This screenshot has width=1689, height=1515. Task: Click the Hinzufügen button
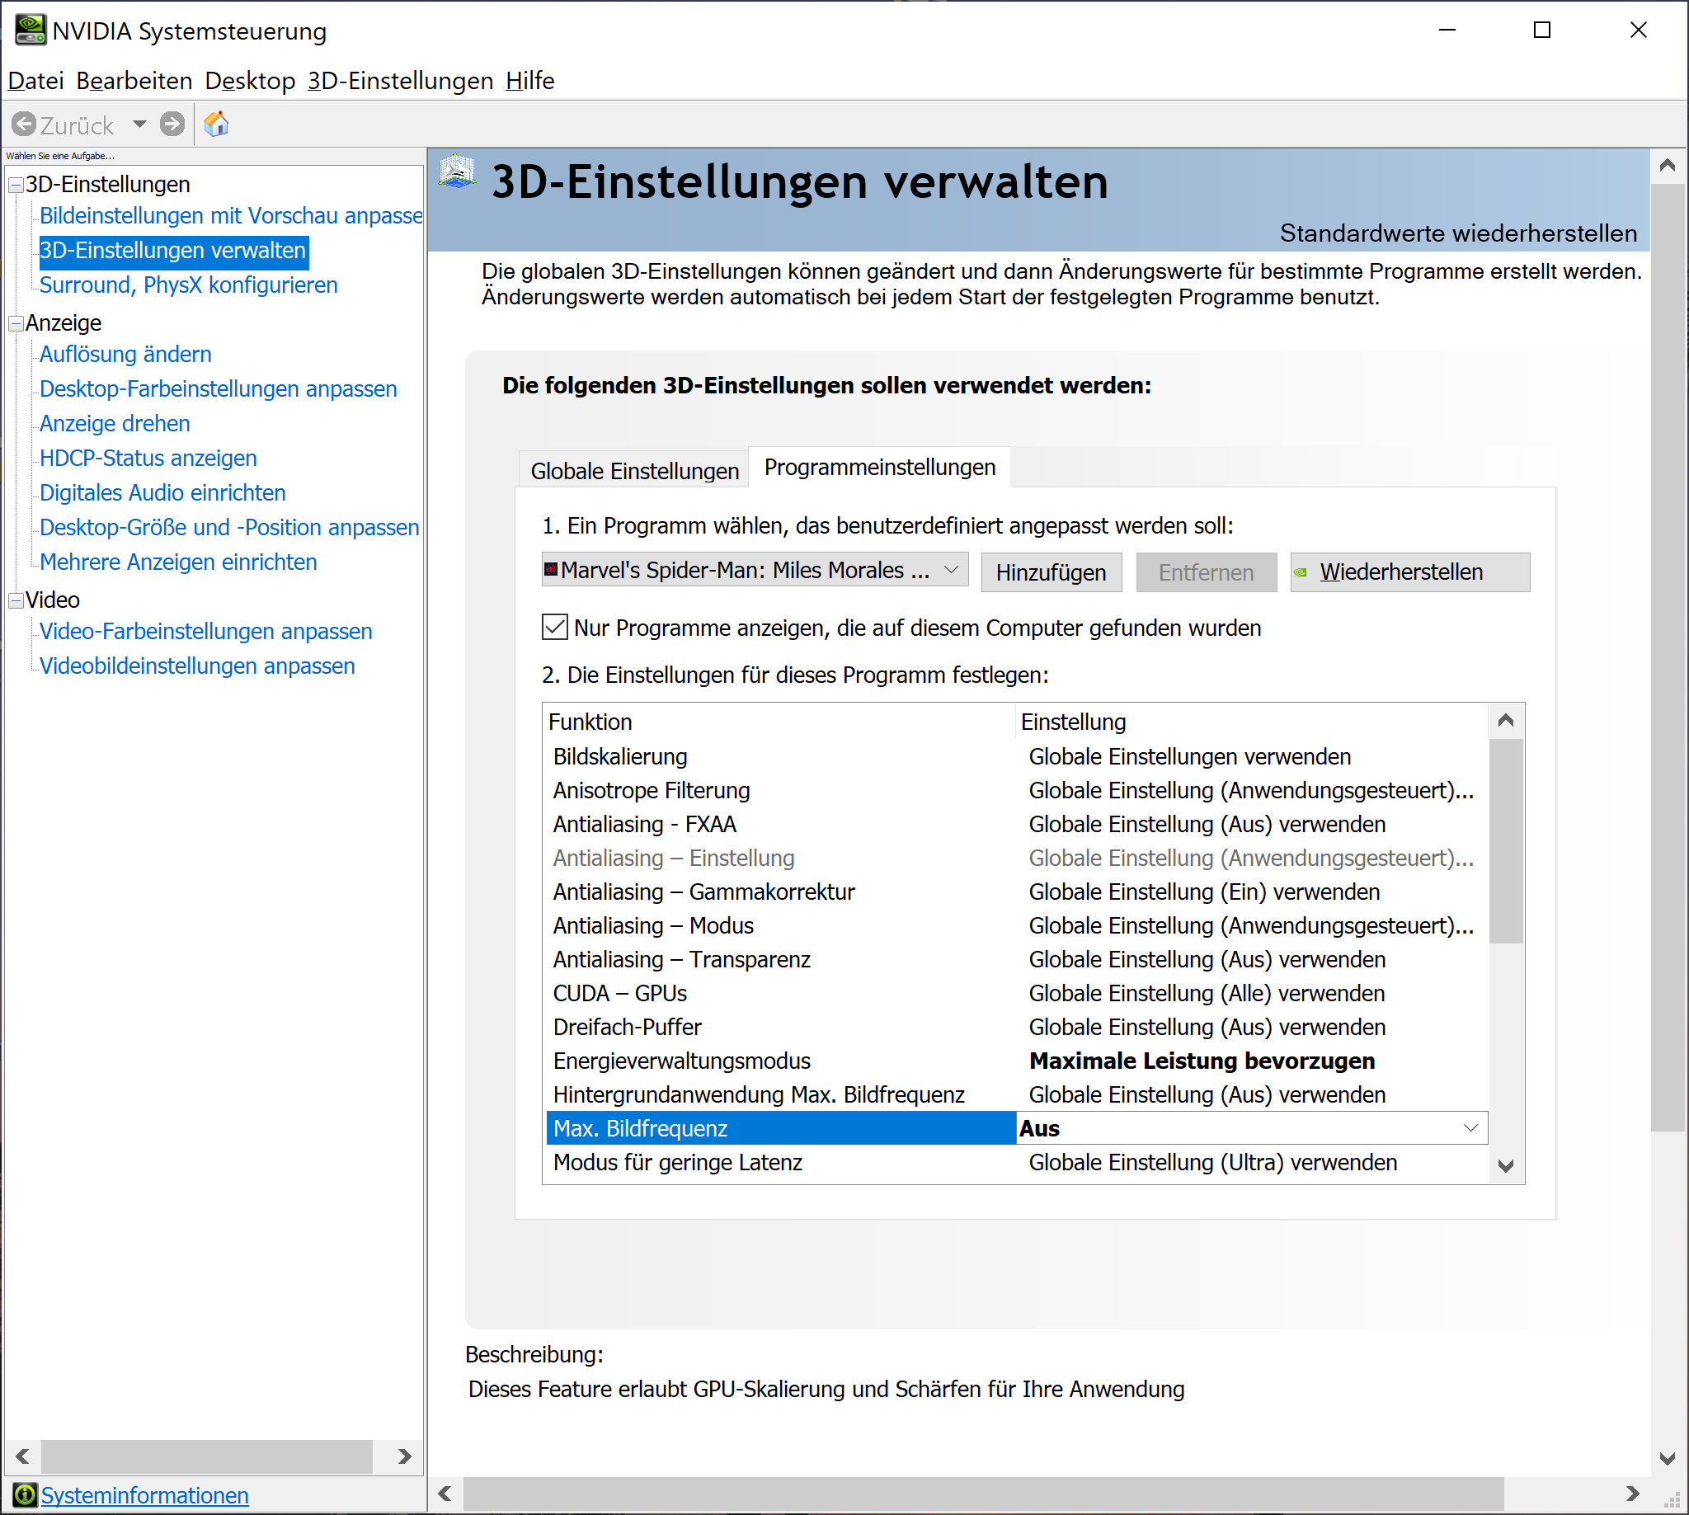[1051, 572]
